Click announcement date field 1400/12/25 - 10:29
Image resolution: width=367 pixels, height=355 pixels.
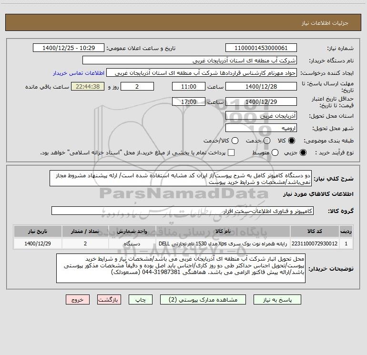point(69,48)
